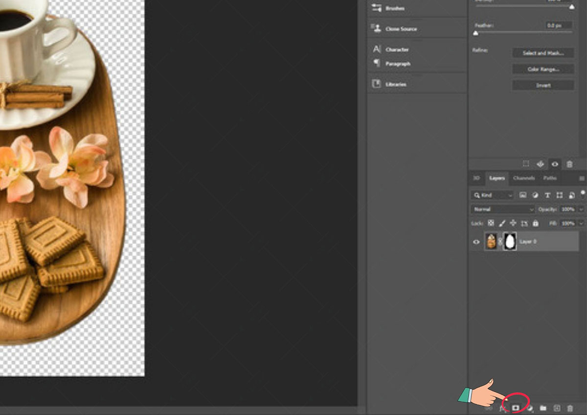Image resolution: width=587 pixels, height=415 pixels.
Task: Open the Layers panel options menu
Action: point(582,178)
